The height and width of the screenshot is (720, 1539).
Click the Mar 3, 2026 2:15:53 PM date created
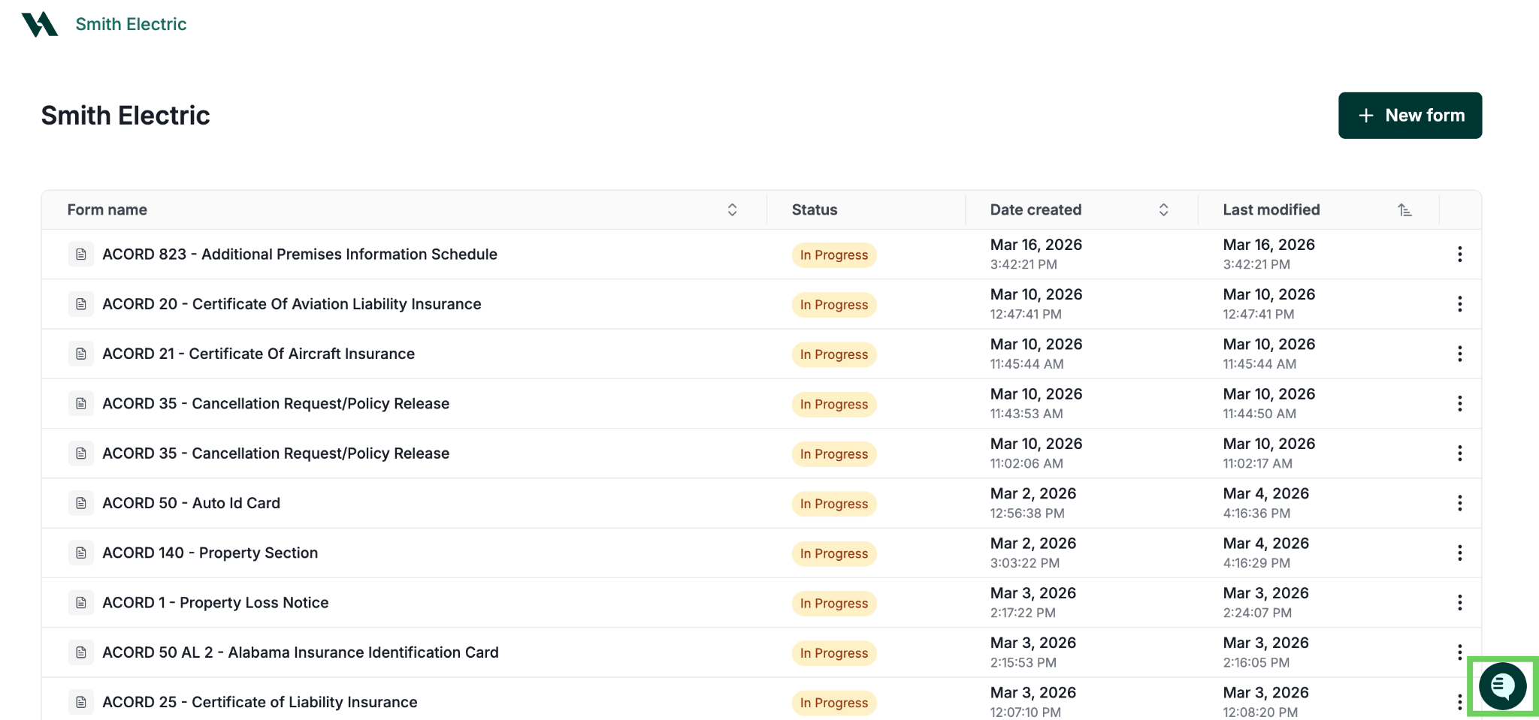tap(1033, 652)
